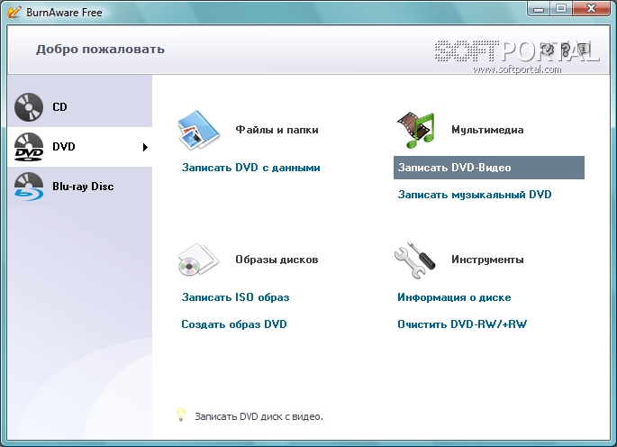Click the Добро пожаловать title text
The height and width of the screenshot is (447, 617).
coord(100,50)
